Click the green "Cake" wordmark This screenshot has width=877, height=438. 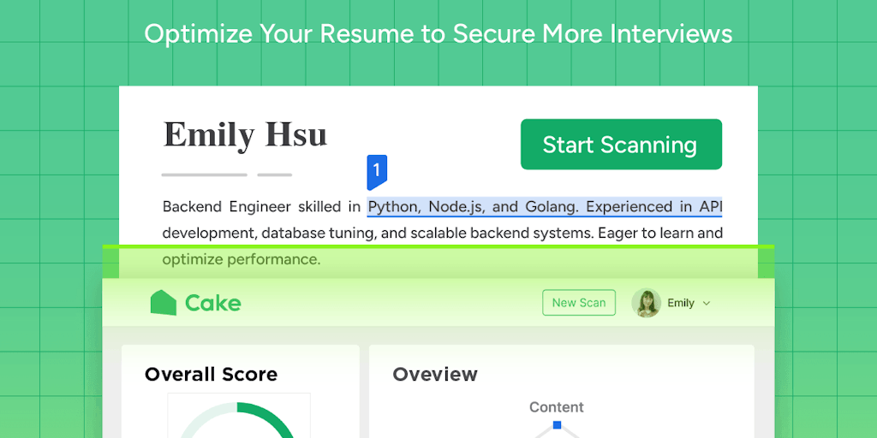[212, 303]
